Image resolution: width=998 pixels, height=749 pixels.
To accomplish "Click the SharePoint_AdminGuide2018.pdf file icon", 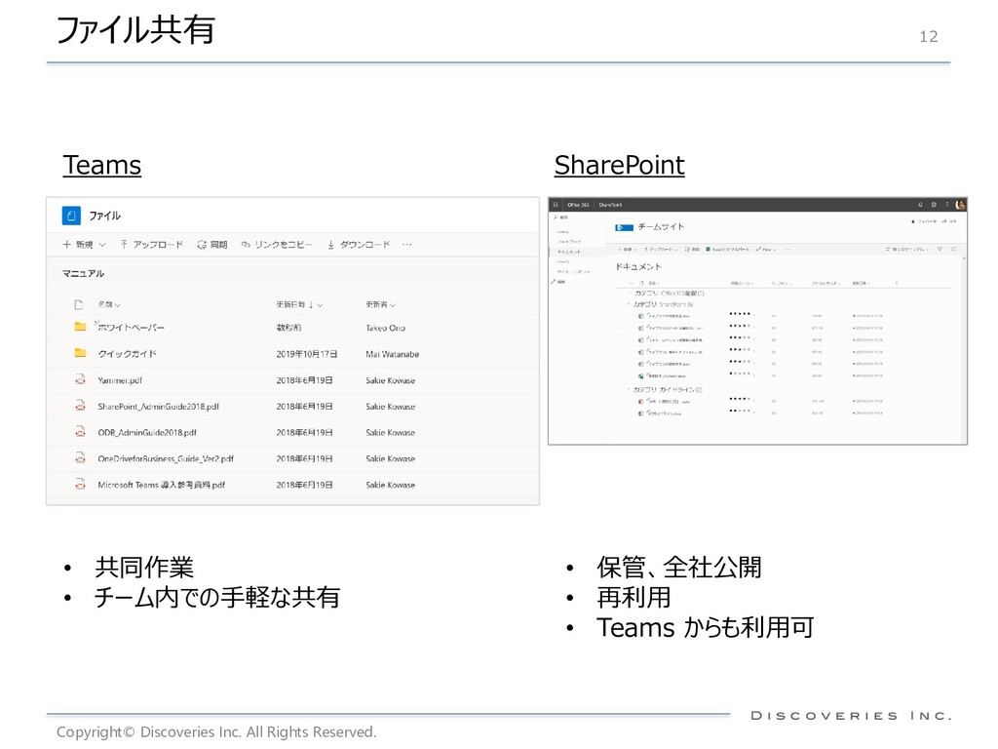I will click(80, 405).
